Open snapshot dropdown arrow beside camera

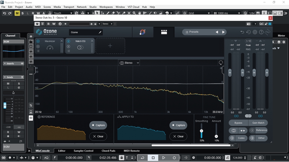(x=255, y=24)
